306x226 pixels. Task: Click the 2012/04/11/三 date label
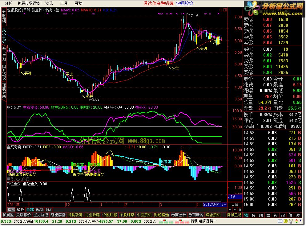[x=215, y=205]
